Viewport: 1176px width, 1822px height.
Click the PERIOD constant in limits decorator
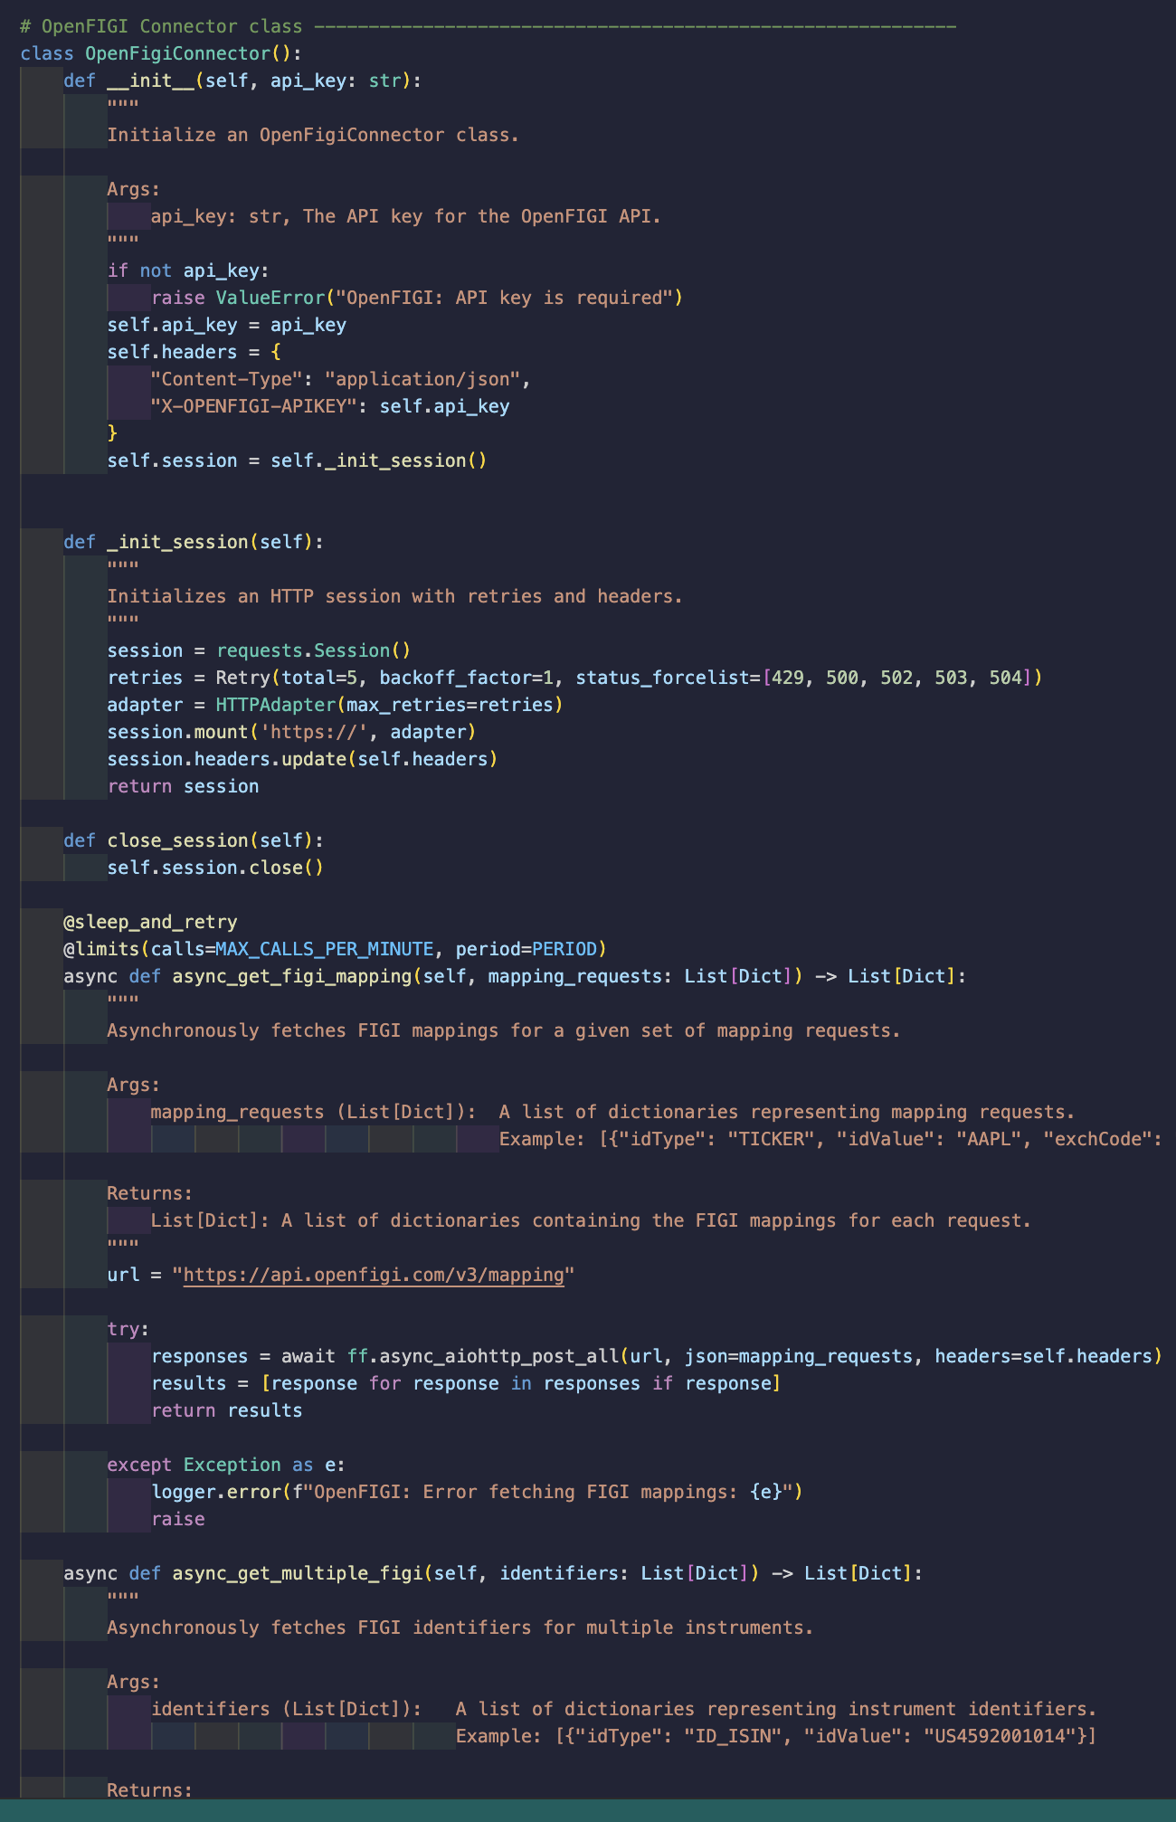coord(564,949)
